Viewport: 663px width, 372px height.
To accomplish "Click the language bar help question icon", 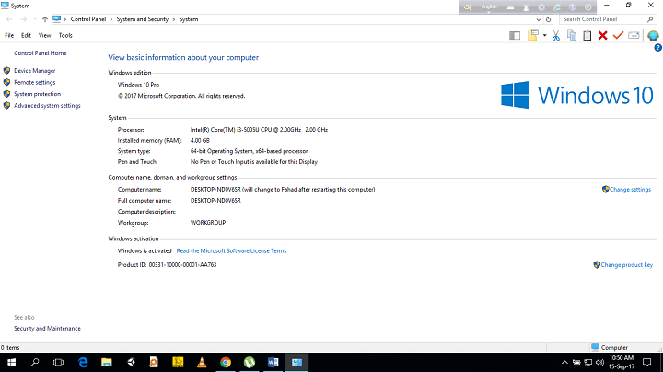I will (x=572, y=7).
